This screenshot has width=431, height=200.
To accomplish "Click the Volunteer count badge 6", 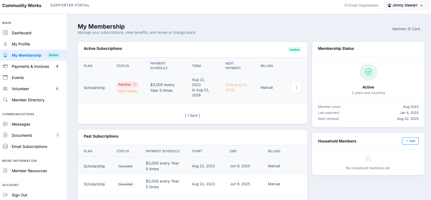I will point(57,89).
